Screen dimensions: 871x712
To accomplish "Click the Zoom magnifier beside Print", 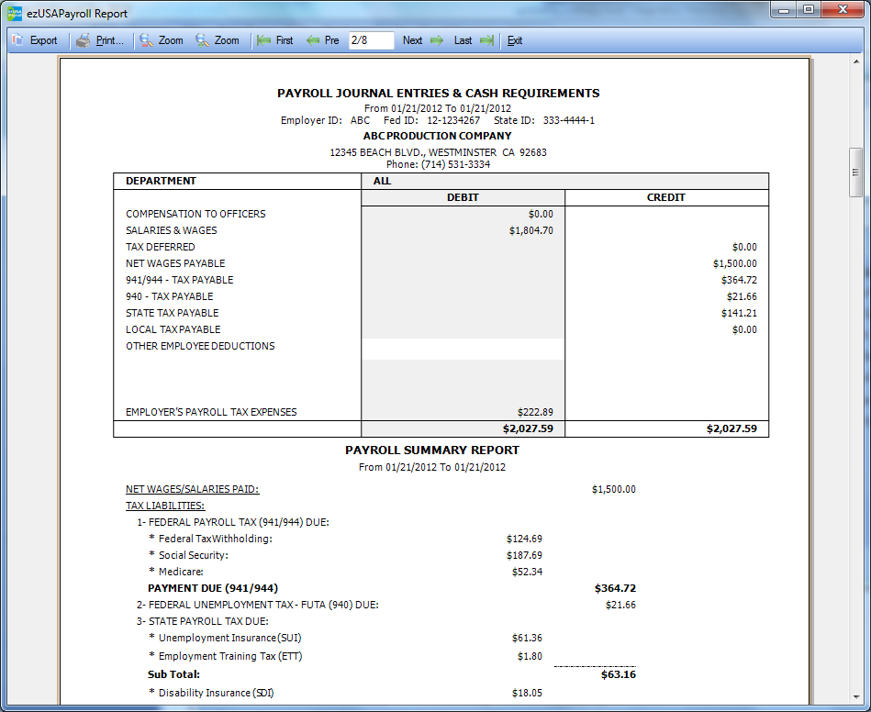I will 147,40.
